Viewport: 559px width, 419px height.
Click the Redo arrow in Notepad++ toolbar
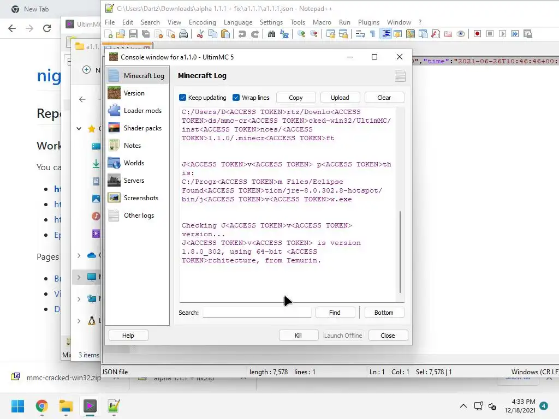[x=254, y=34]
